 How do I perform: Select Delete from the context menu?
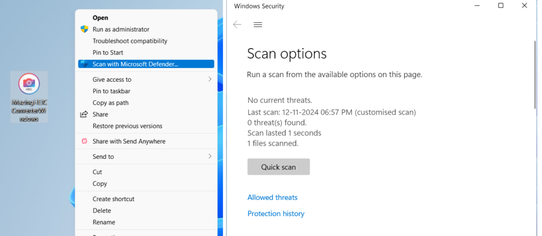[102, 211]
